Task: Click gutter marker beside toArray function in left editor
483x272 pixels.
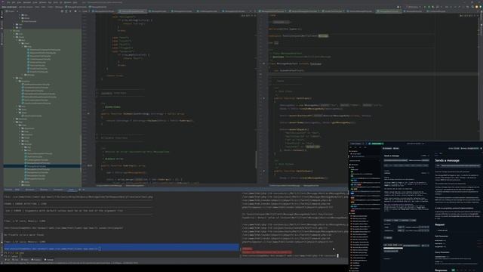Action: [x=89, y=165]
